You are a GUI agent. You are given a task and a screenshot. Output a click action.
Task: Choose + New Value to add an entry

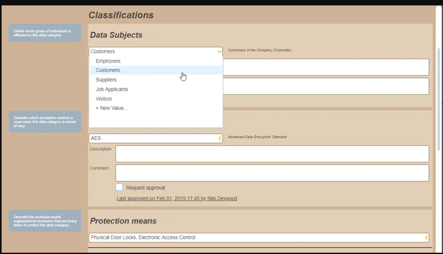pos(112,108)
